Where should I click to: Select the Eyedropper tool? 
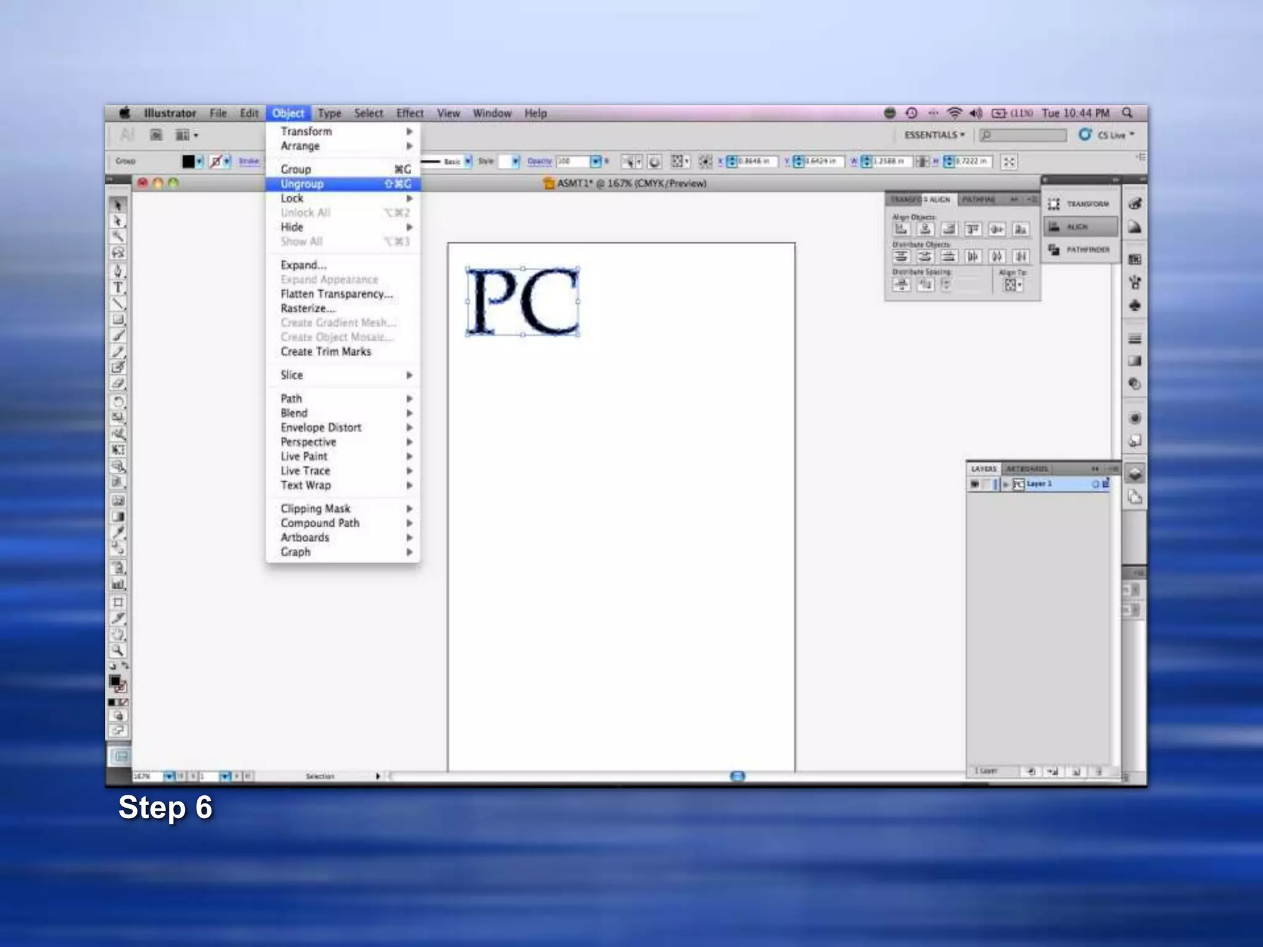[x=118, y=533]
